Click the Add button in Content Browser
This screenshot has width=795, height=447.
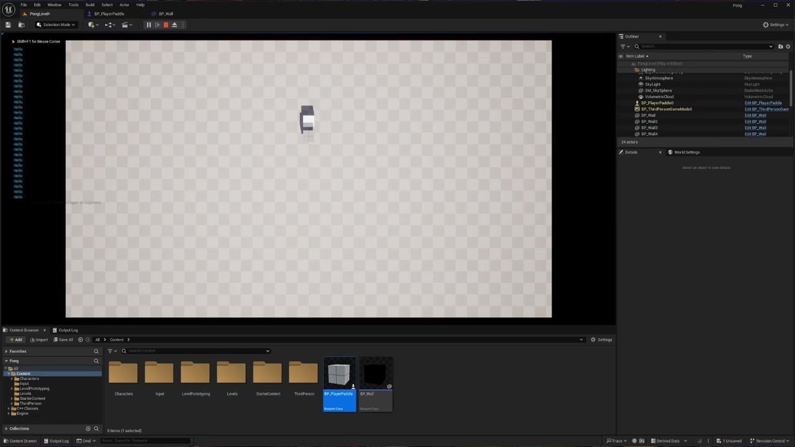click(x=16, y=340)
